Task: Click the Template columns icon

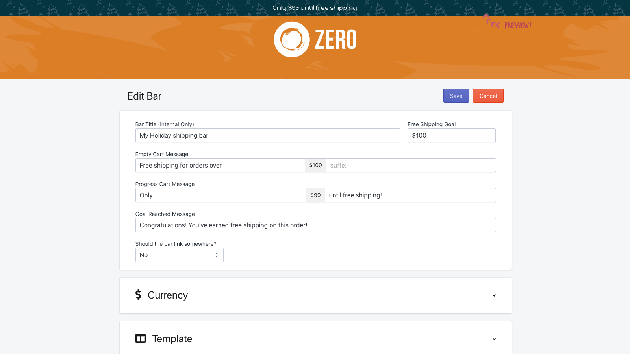Action: [141, 339]
